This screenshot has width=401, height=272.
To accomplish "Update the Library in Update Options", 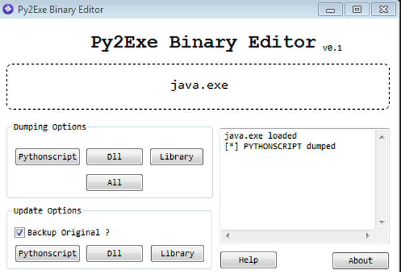I will click(x=177, y=253).
